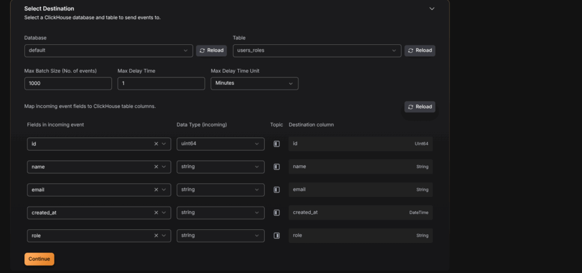The height and width of the screenshot is (273, 582).
Task: Change data type dropdown for id field
Action: pos(220,144)
